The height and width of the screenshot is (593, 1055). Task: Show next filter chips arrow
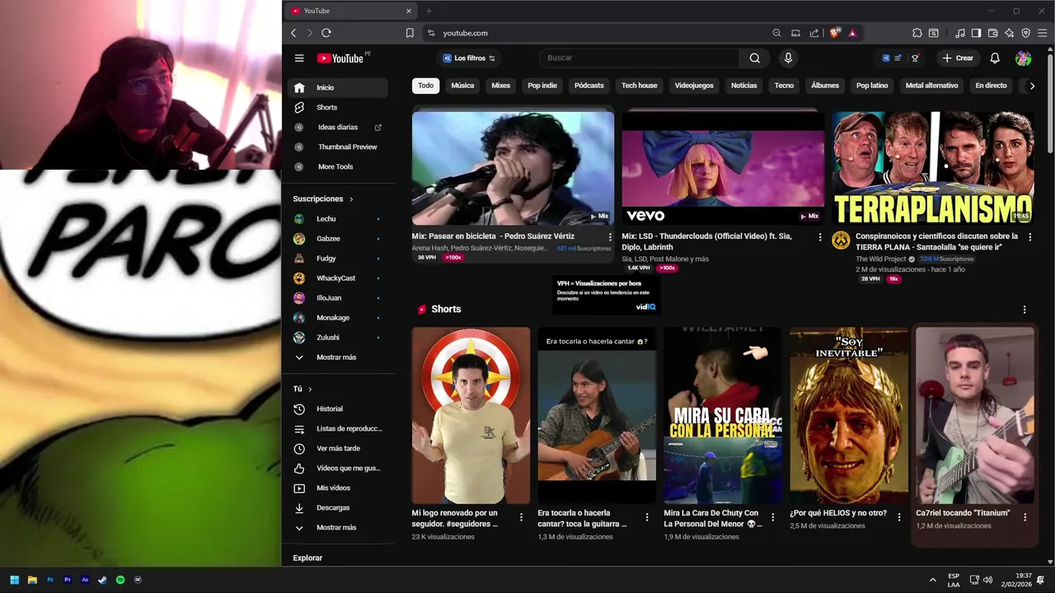pyautogui.click(x=1032, y=86)
